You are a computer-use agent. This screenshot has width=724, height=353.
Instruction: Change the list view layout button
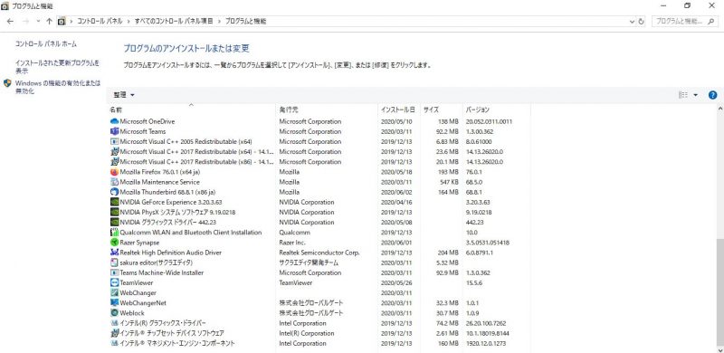[683, 95]
